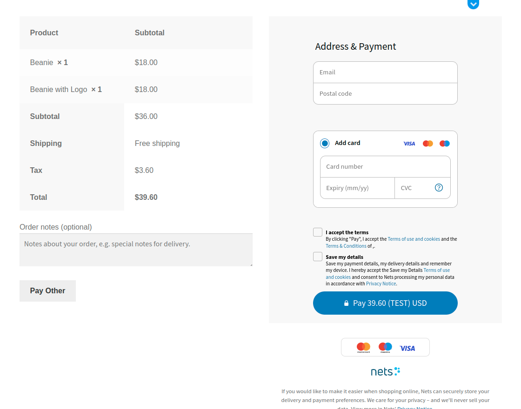Select the Add card radio button
This screenshot has width=521, height=409.
324,143
